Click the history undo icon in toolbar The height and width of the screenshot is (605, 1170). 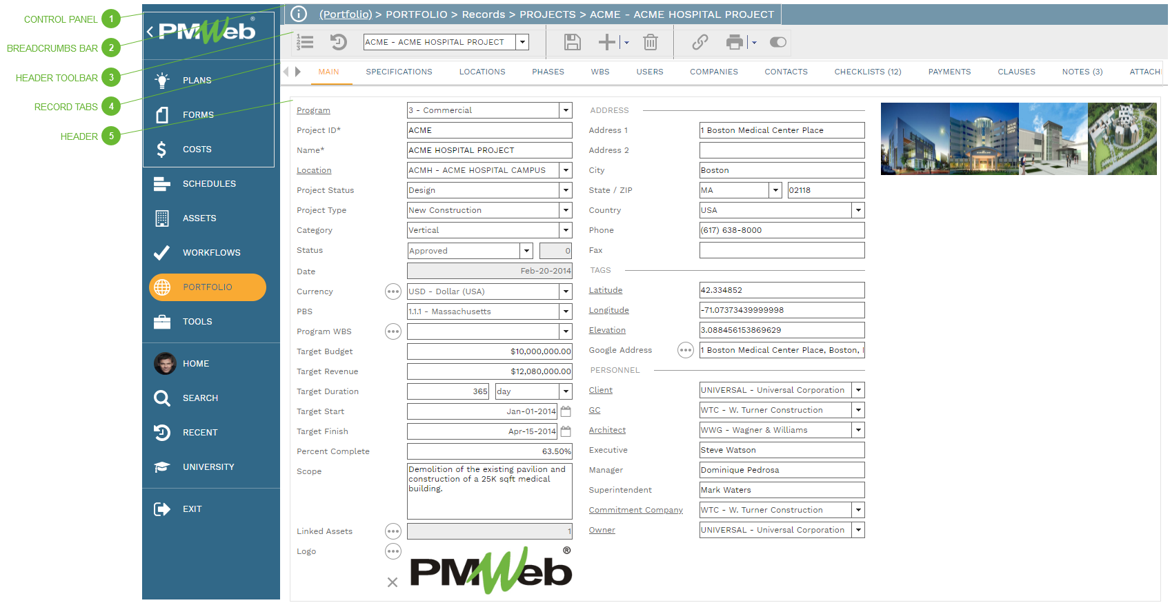[x=338, y=42]
